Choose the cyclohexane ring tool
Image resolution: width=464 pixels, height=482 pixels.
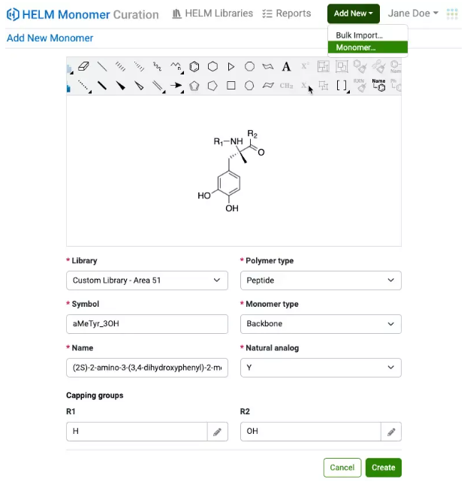(213, 66)
